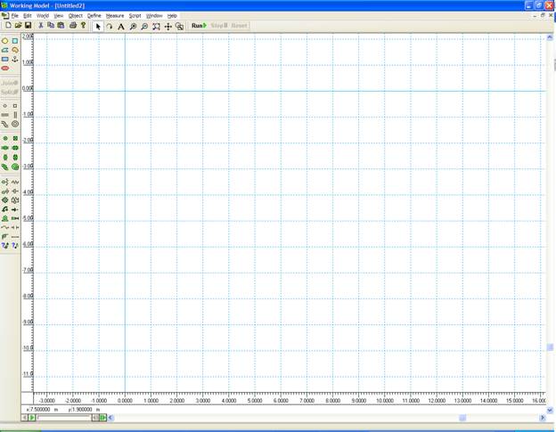Click the x coordinate field showing 7.500000
The width and height of the screenshot is (556, 432).
38,410
